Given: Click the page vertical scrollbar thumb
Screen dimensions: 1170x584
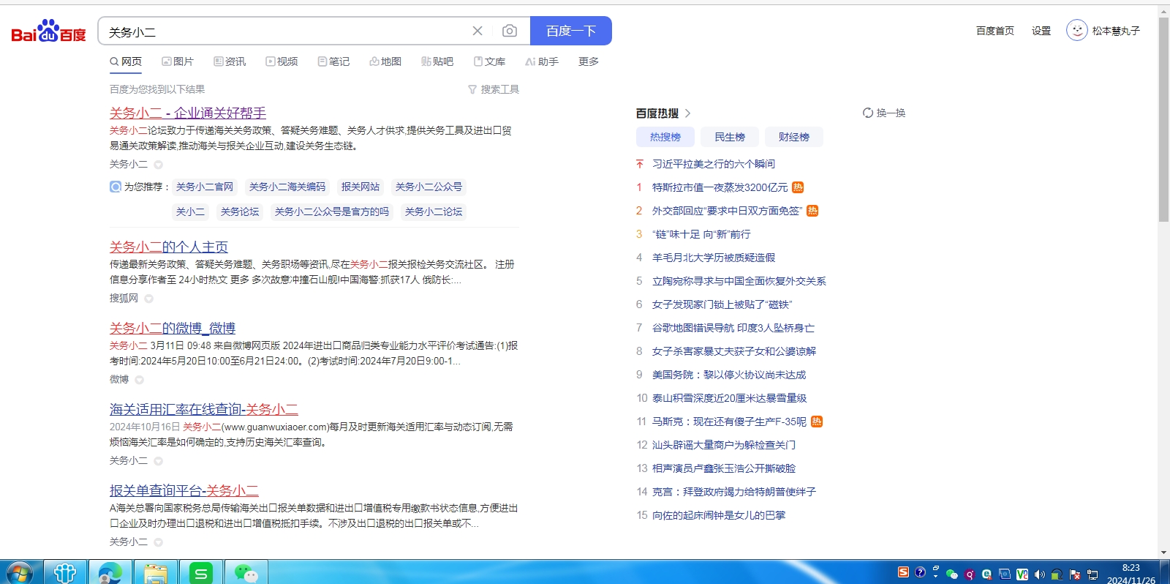Looking at the screenshot, I should coord(1163,119).
